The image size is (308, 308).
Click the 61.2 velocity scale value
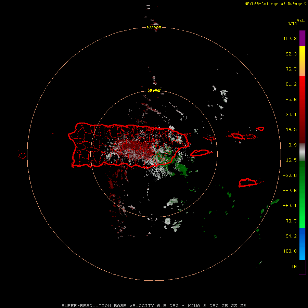pyautogui.click(x=291, y=84)
